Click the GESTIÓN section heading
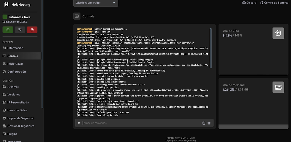This screenshot has width=291, height=142. click(x=8, y=81)
